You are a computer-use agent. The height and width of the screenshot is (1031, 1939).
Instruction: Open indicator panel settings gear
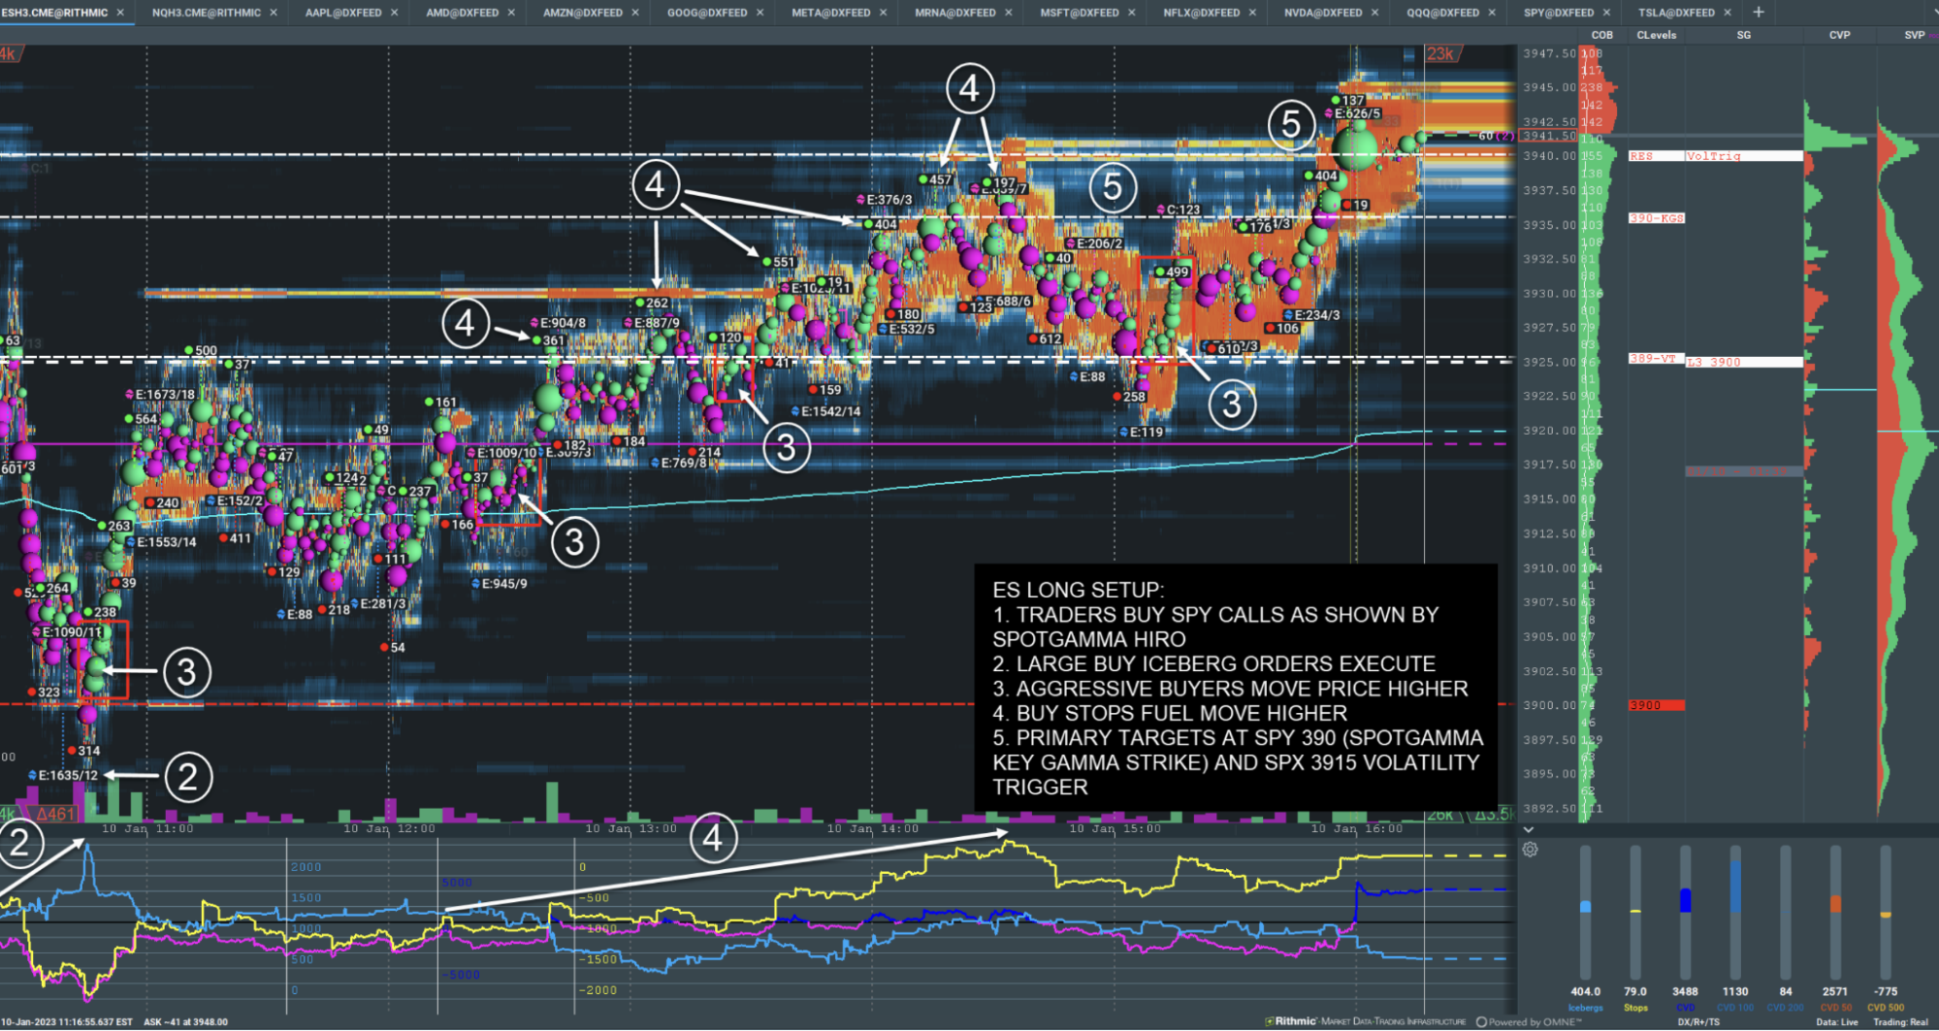tap(1531, 850)
